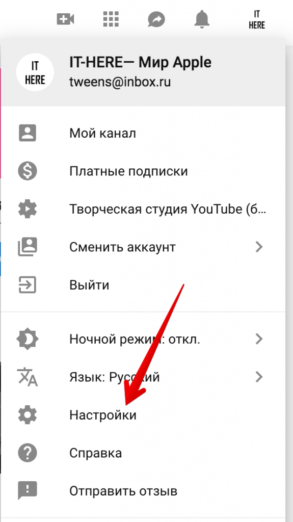The width and height of the screenshot is (293, 522).
Task: Click the Творческая студия gear-play icon
Action: point(28,209)
